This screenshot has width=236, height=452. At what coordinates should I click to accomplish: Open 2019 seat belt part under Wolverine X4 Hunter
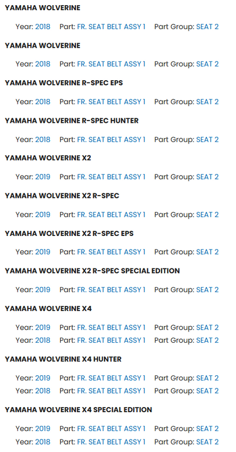point(111,378)
